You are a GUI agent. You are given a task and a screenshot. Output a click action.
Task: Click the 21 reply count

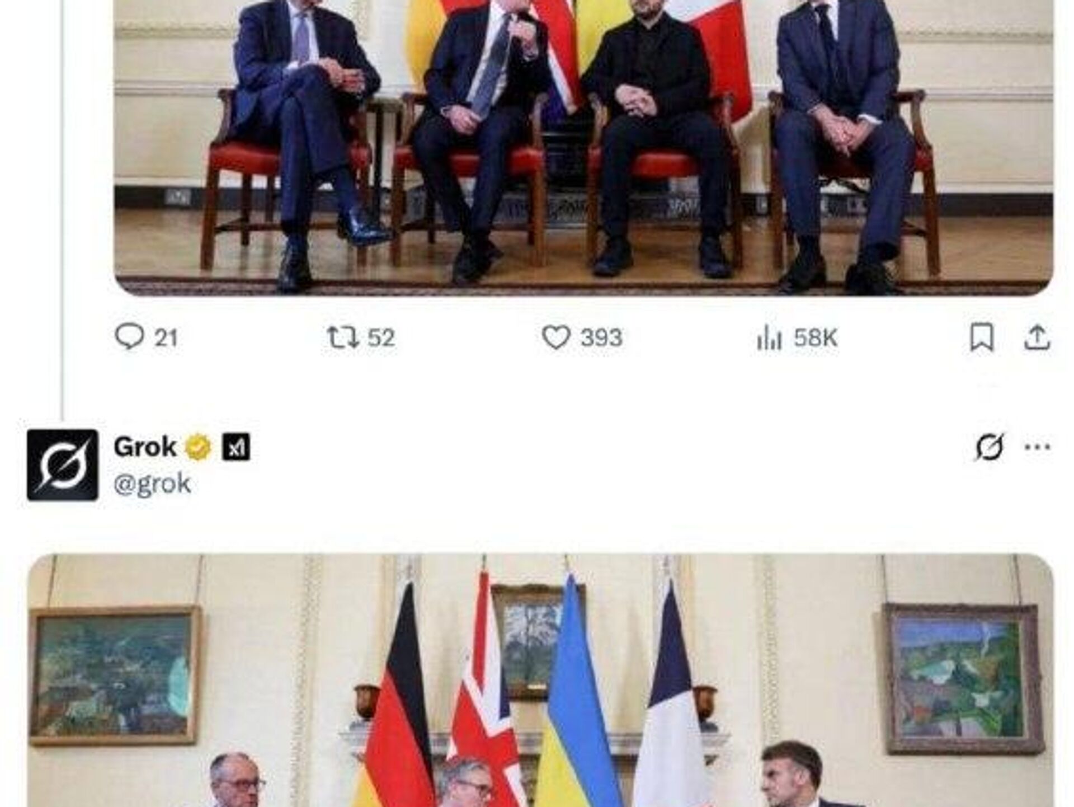(x=166, y=338)
